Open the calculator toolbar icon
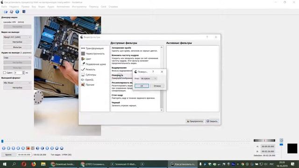The width and height of the screenshot is (299, 168). coord(24,12)
